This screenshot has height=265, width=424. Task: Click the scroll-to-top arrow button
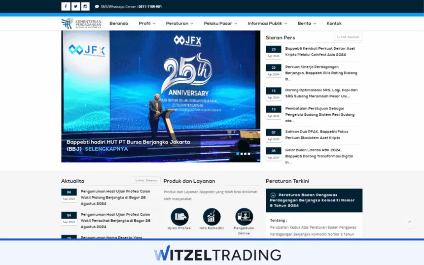click(x=410, y=222)
